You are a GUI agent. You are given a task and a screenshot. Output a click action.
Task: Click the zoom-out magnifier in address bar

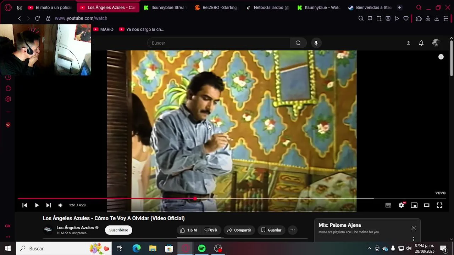click(361, 18)
